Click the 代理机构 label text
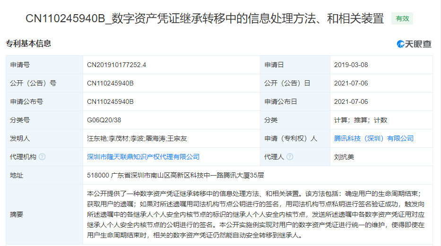 [x=23, y=157]
